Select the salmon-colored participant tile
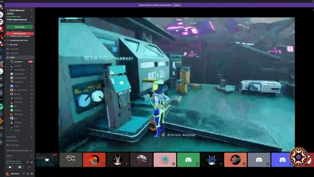The height and width of the screenshot is (177, 314). [235, 160]
